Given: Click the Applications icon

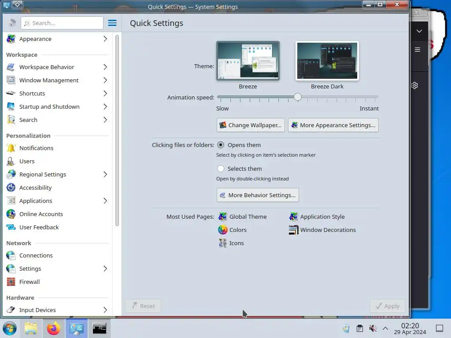Looking at the screenshot, I should pyautogui.click(x=11, y=201).
